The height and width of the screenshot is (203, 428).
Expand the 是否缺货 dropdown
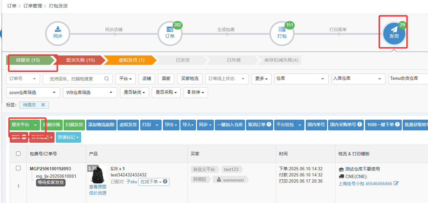tap(134, 92)
